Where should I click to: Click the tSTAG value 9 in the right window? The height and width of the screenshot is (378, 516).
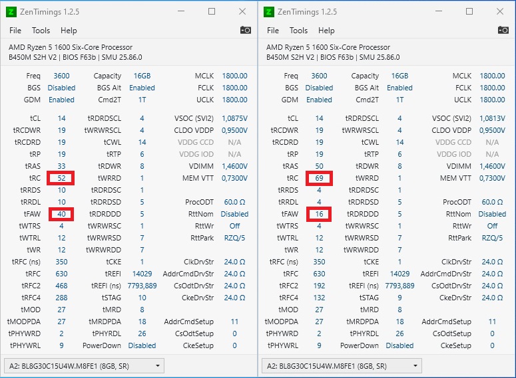(399, 298)
